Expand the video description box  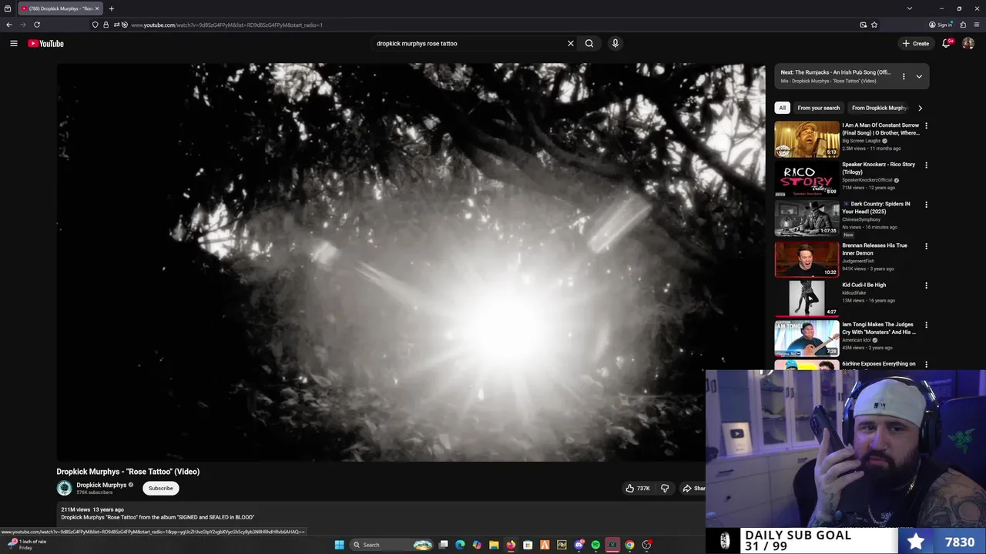tap(381, 516)
